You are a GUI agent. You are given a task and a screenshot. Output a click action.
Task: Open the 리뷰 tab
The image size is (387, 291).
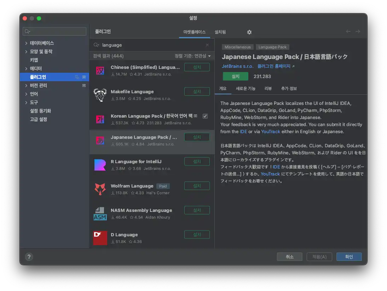(x=268, y=88)
